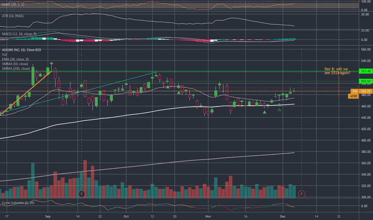Select the ATR (14, RMA) indicator label

13,16
